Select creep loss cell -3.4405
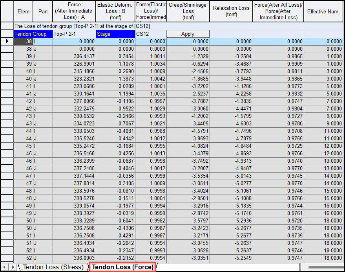This screenshot has width=345, height=272. [x=188, y=124]
